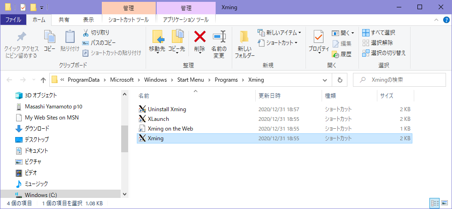Click Invert selection (選択の切り替え)

(384, 53)
